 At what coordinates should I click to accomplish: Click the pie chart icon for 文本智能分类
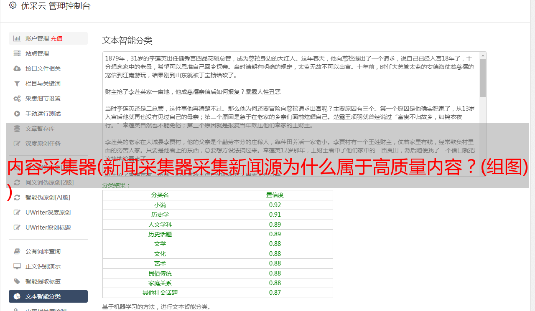pos(17,296)
